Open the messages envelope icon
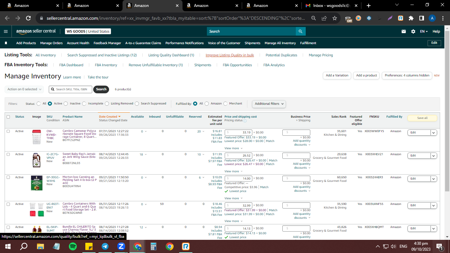 click(404, 31)
